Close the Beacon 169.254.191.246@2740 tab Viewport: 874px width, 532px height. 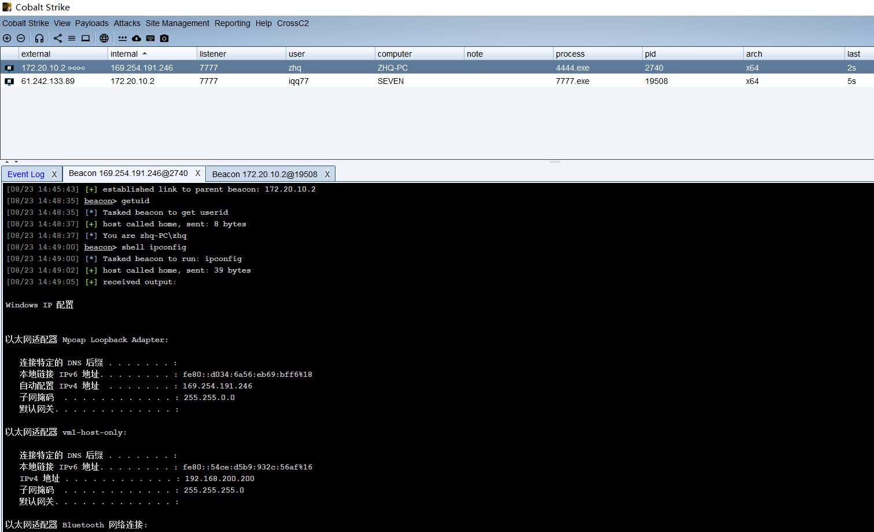198,173
